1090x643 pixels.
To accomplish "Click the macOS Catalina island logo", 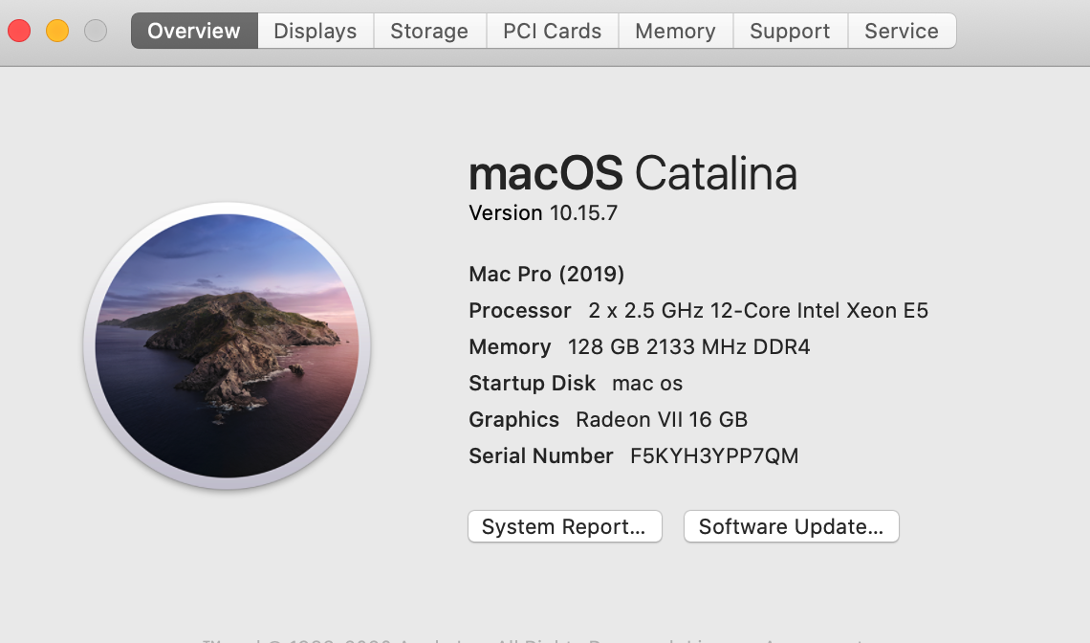I will (228, 345).
